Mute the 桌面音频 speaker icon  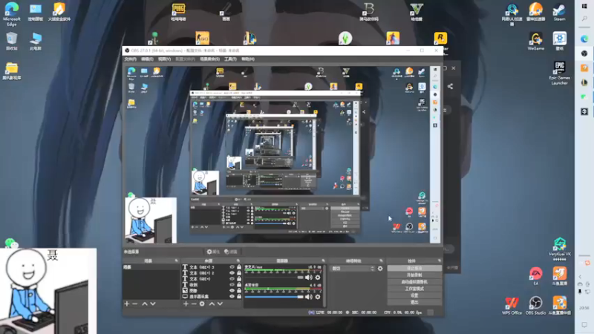(x=309, y=297)
